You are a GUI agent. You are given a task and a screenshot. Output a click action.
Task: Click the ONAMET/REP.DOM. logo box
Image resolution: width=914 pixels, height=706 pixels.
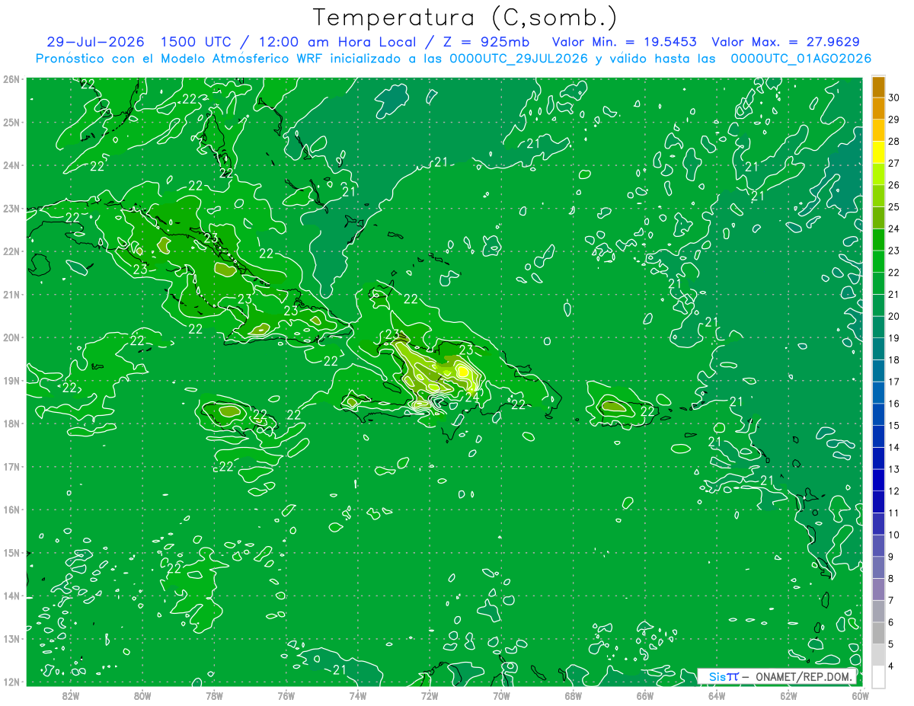coord(776,676)
